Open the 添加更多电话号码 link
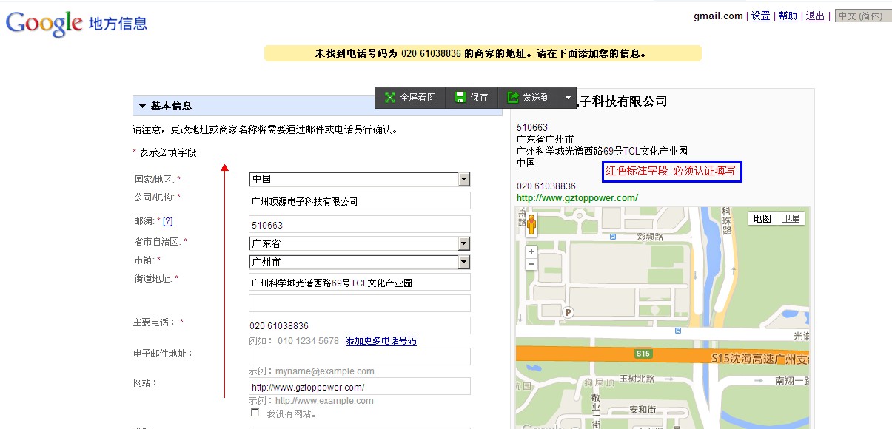The height and width of the screenshot is (429, 892). tap(380, 341)
